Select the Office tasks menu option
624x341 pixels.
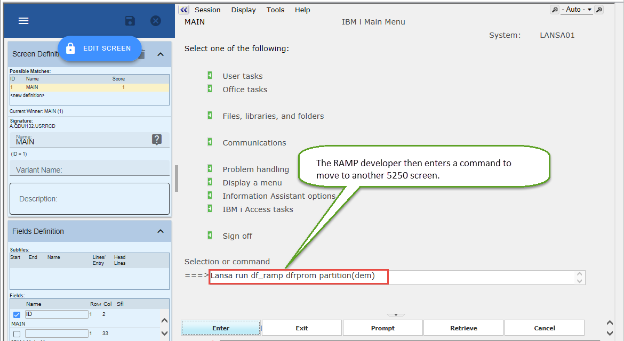tap(245, 90)
